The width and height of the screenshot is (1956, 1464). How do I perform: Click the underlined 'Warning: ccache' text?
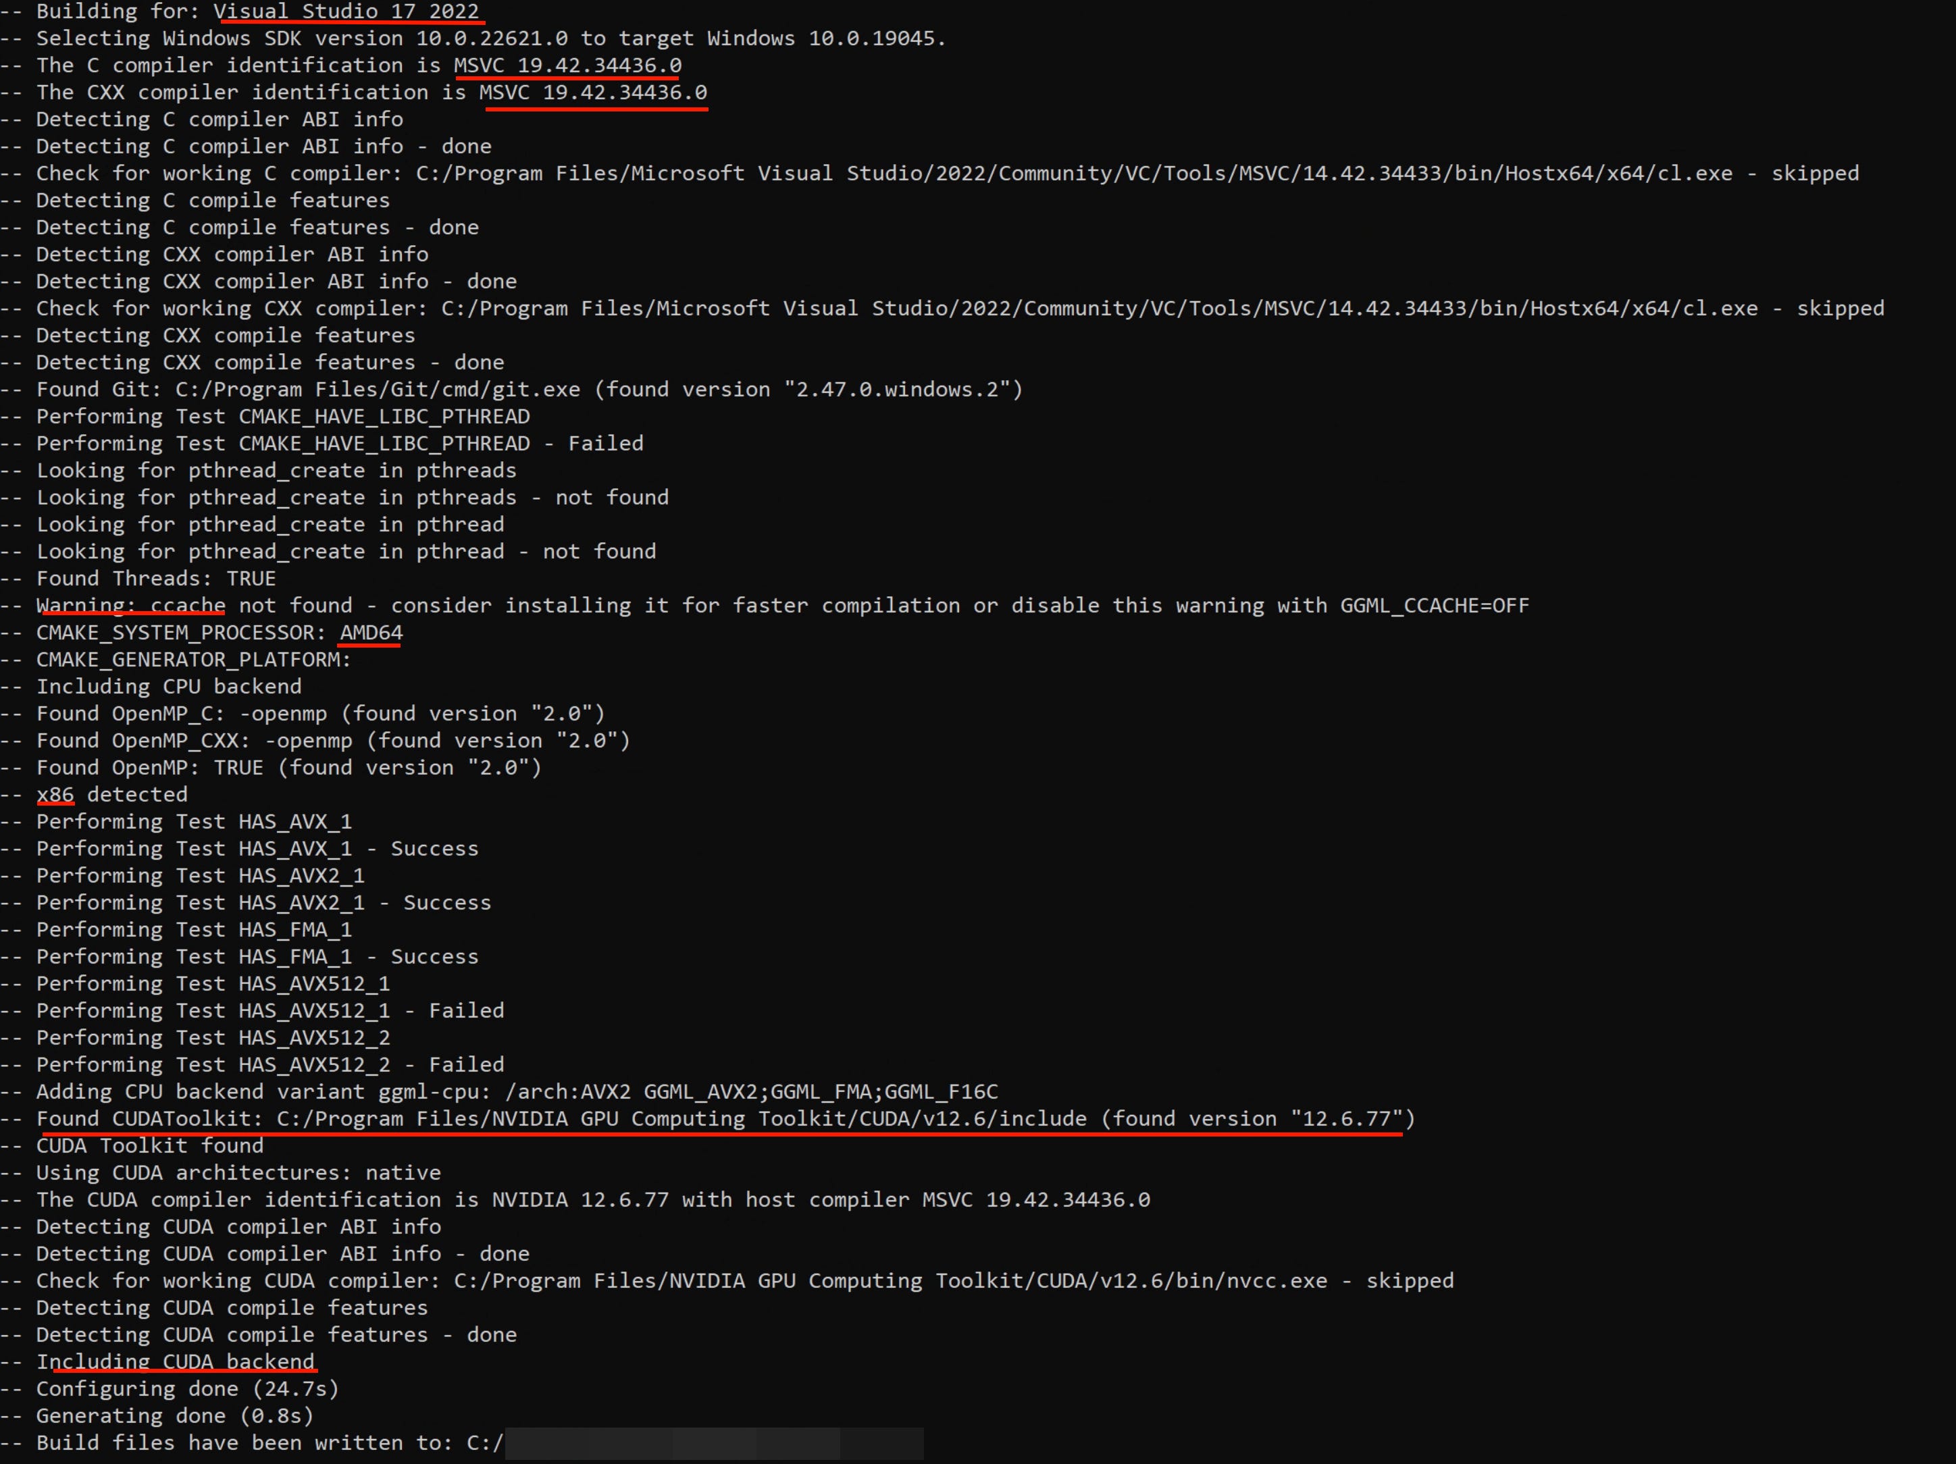(x=131, y=606)
